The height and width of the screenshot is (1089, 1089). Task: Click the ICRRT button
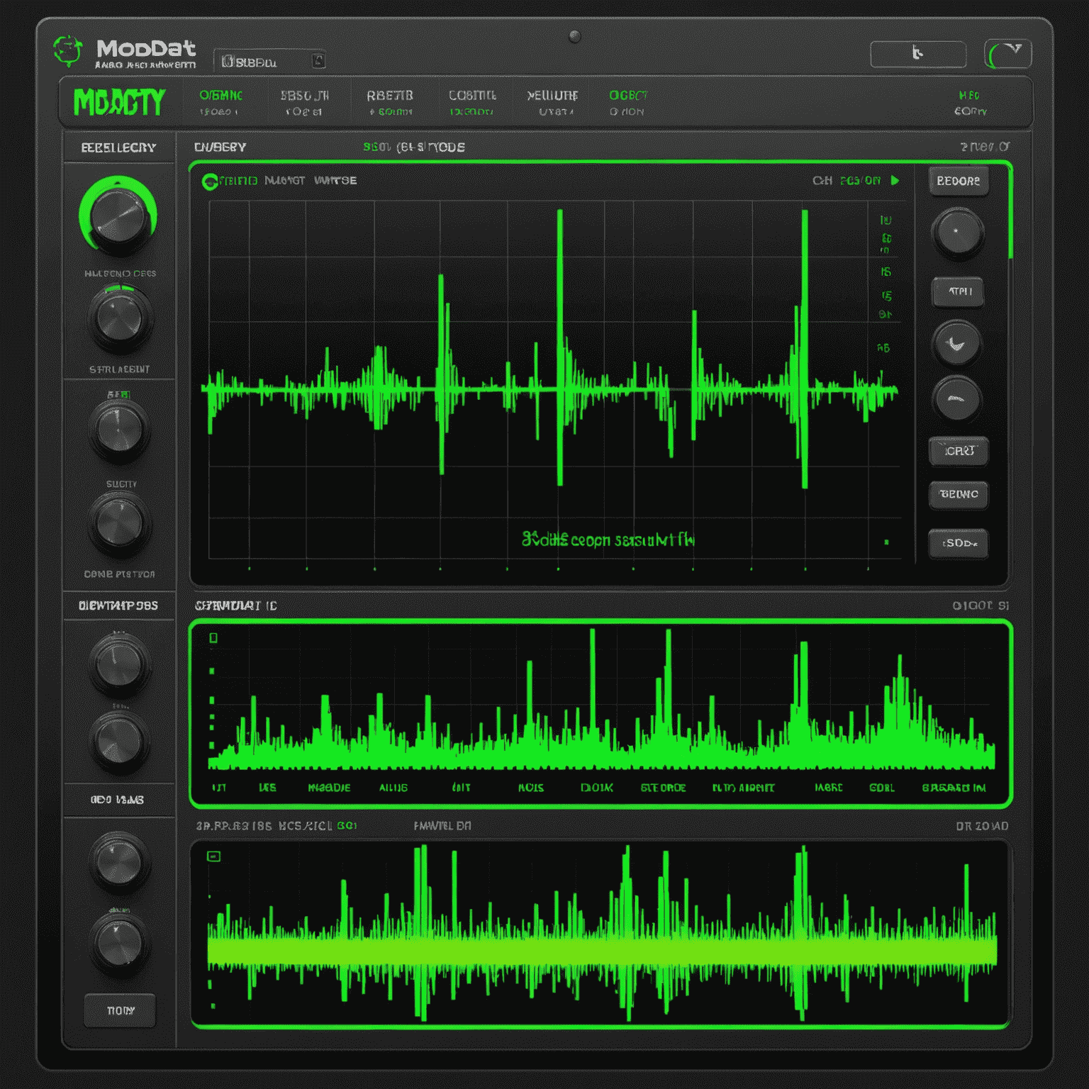coord(959,451)
